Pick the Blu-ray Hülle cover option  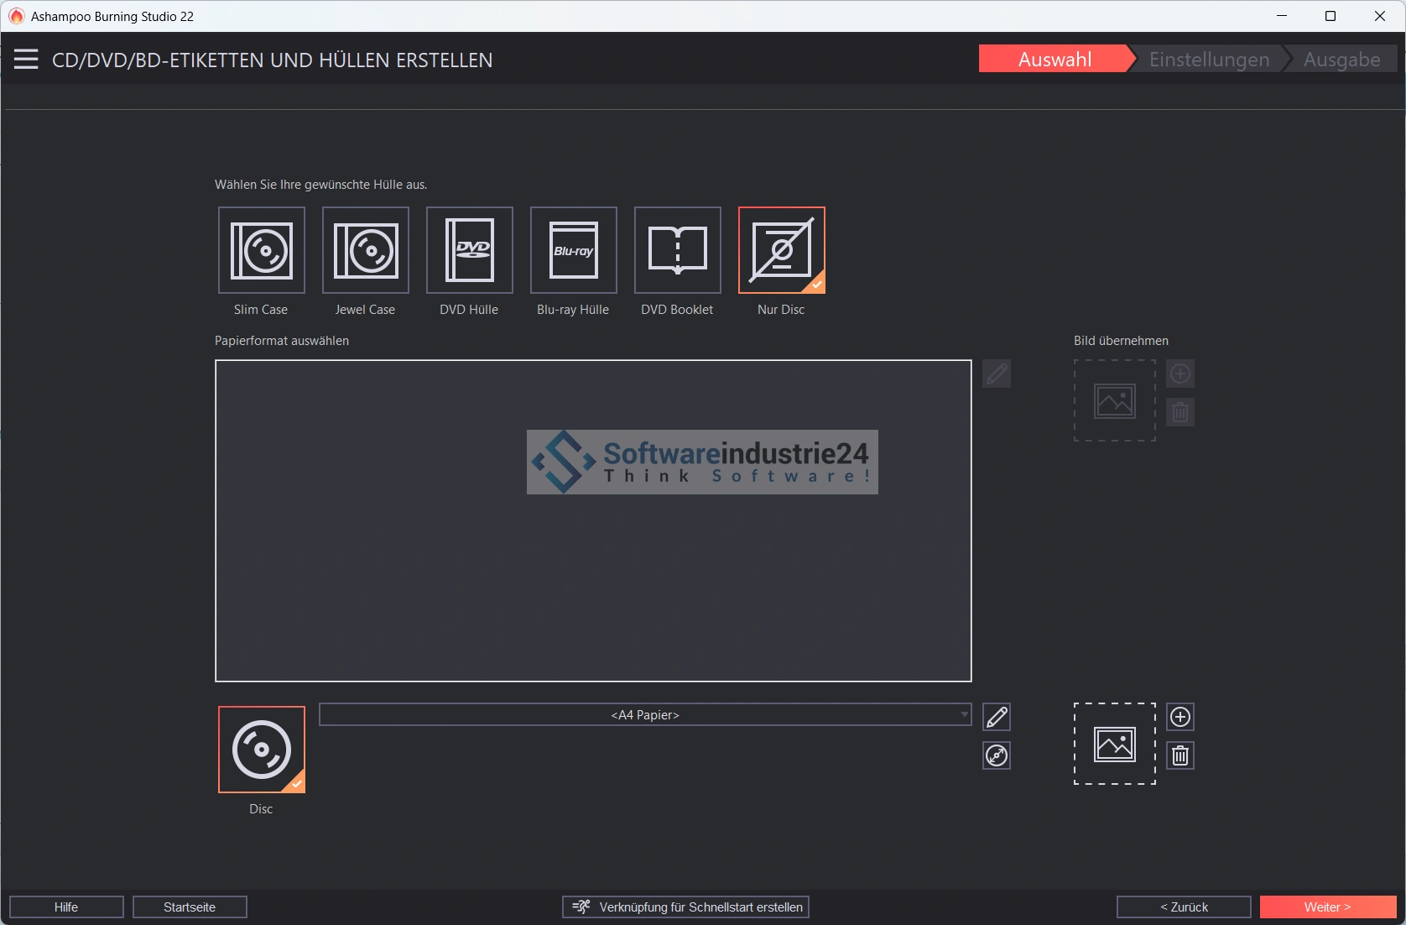[x=574, y=250]
